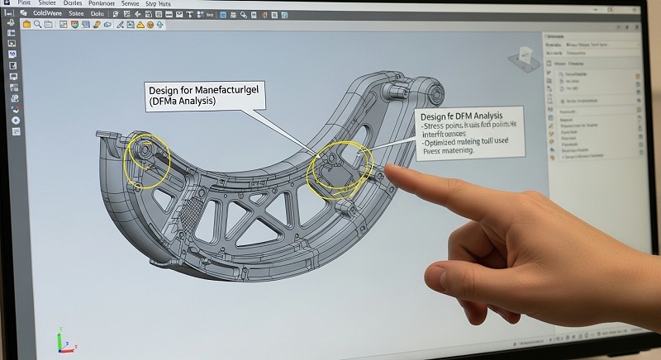Click the cyan square icon ending dark toolbar
661x360 pixels.
click(284, 15)
